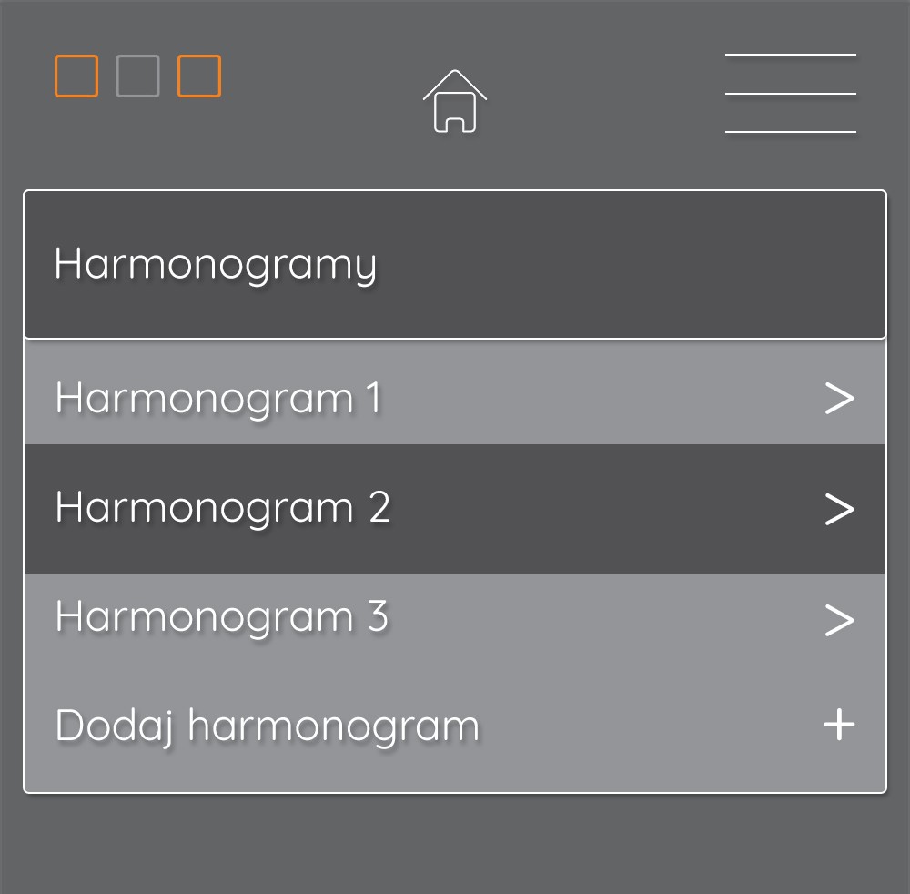Image resolution: width=910 pixels, height=894 pixels.
Task: Go to the home screen via house icon
Action: click(x=454, y=101)
